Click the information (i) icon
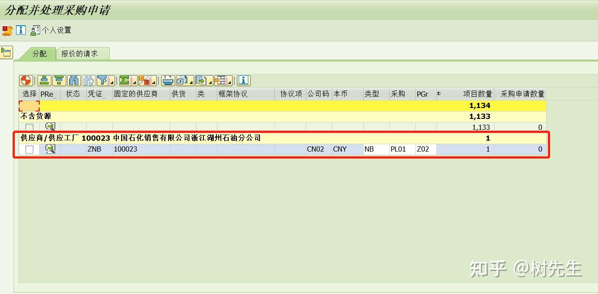Viewport: 598px width, 294px height. pos(243,81)
